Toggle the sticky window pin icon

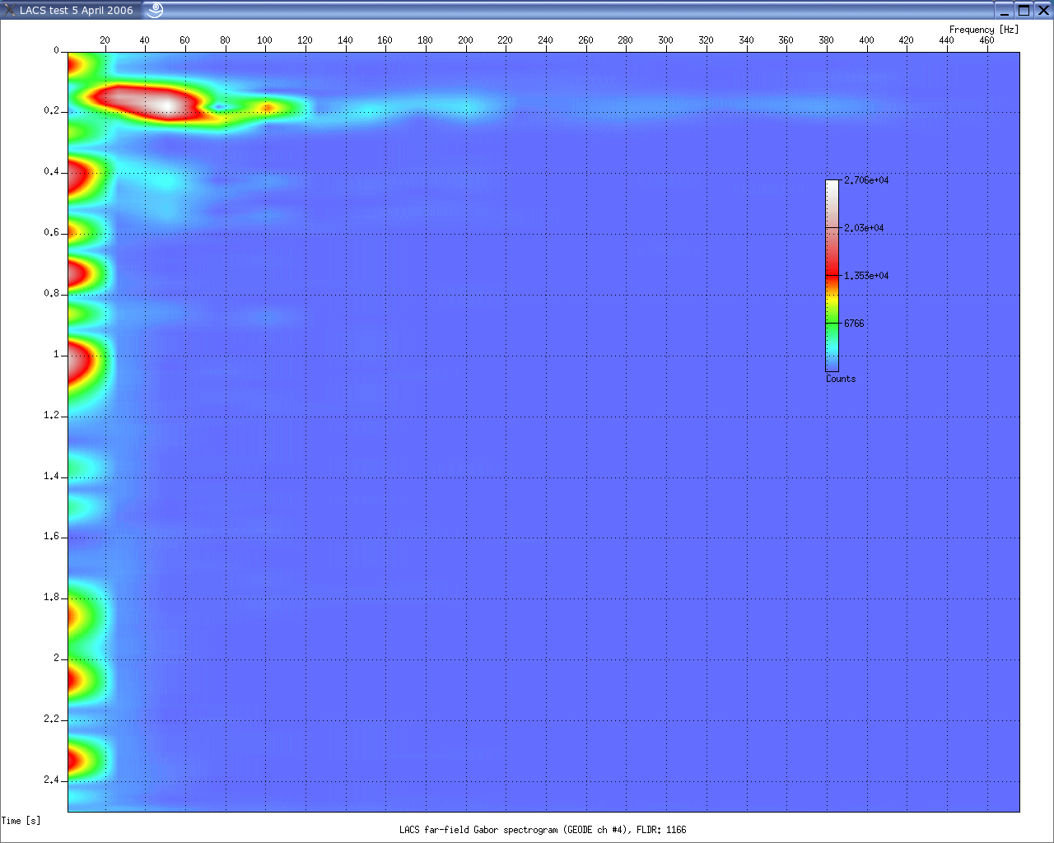(x=155, y=11)
